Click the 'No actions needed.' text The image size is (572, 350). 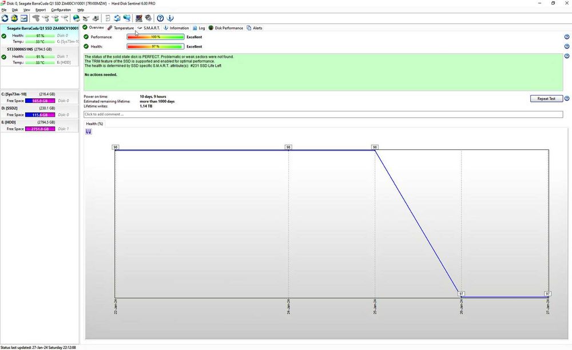(101, 75)
